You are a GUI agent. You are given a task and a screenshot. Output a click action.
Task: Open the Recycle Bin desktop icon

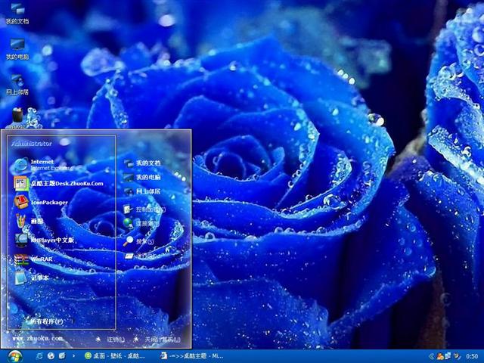(17, 114)
